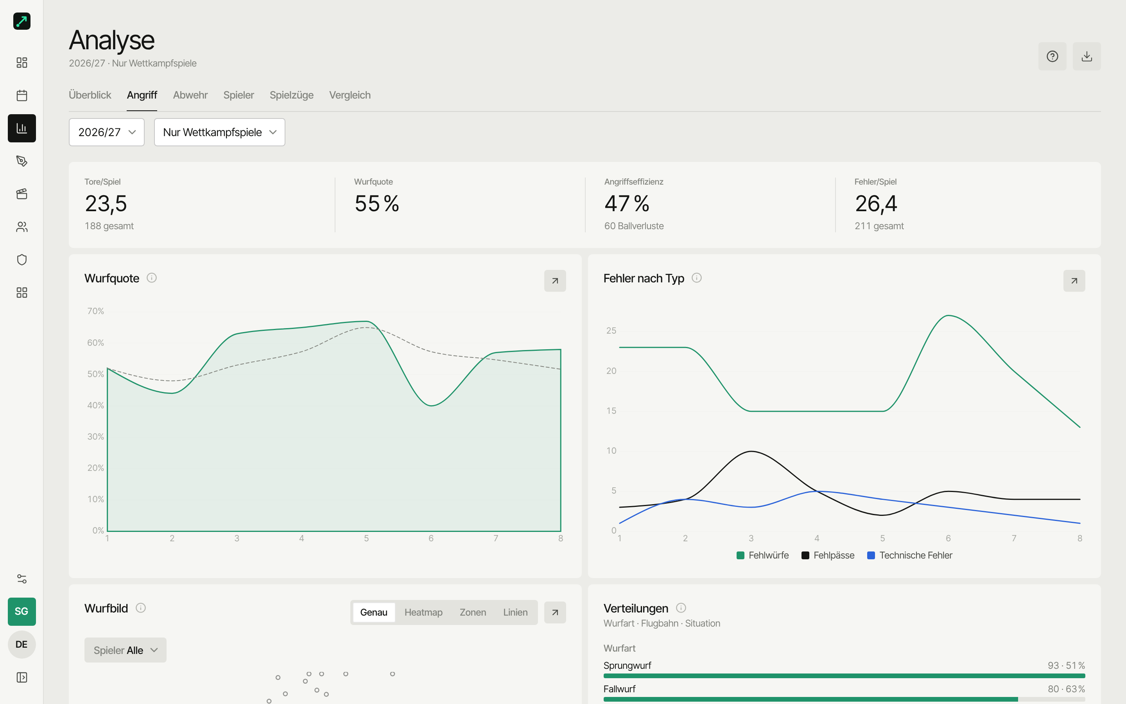Open the 2026/27 season dropdown

(x=107, y=132)
